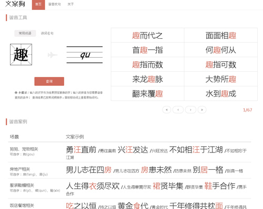Image resolution: width=263 pixels, height=209 pixels.
Task: Click example phrase 千年修得共枕面
Action: (196, 205)
